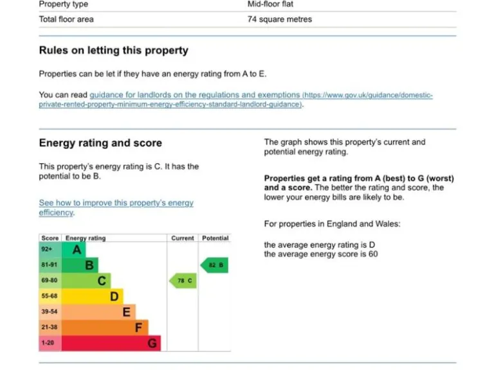Select the green B rating bar
The height and width of the screenshot is (370, 494).
point(84,265)
